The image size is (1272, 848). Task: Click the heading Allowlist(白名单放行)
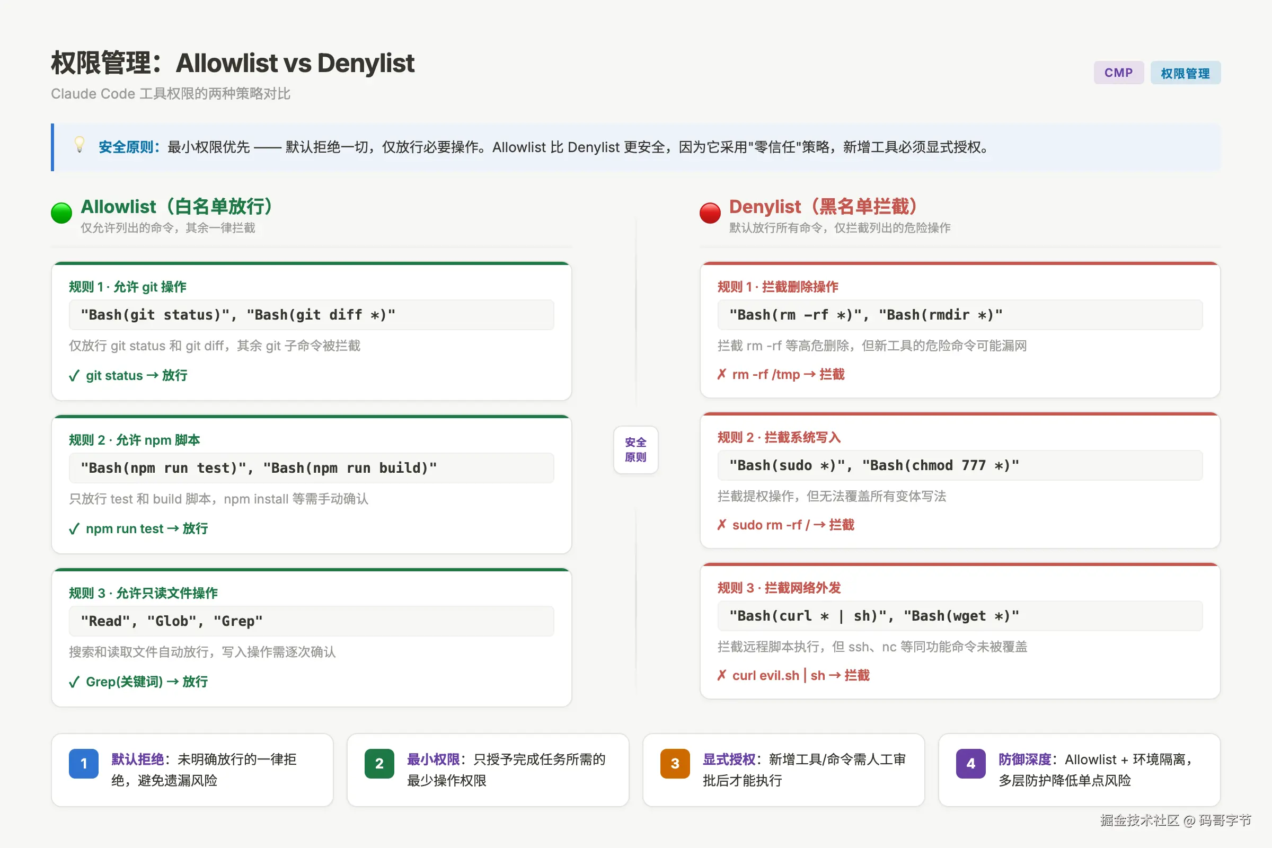pyautogui.click(x=176, y=206)
